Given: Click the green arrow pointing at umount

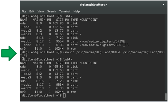Looking at the screenshot, I should 9,53.
